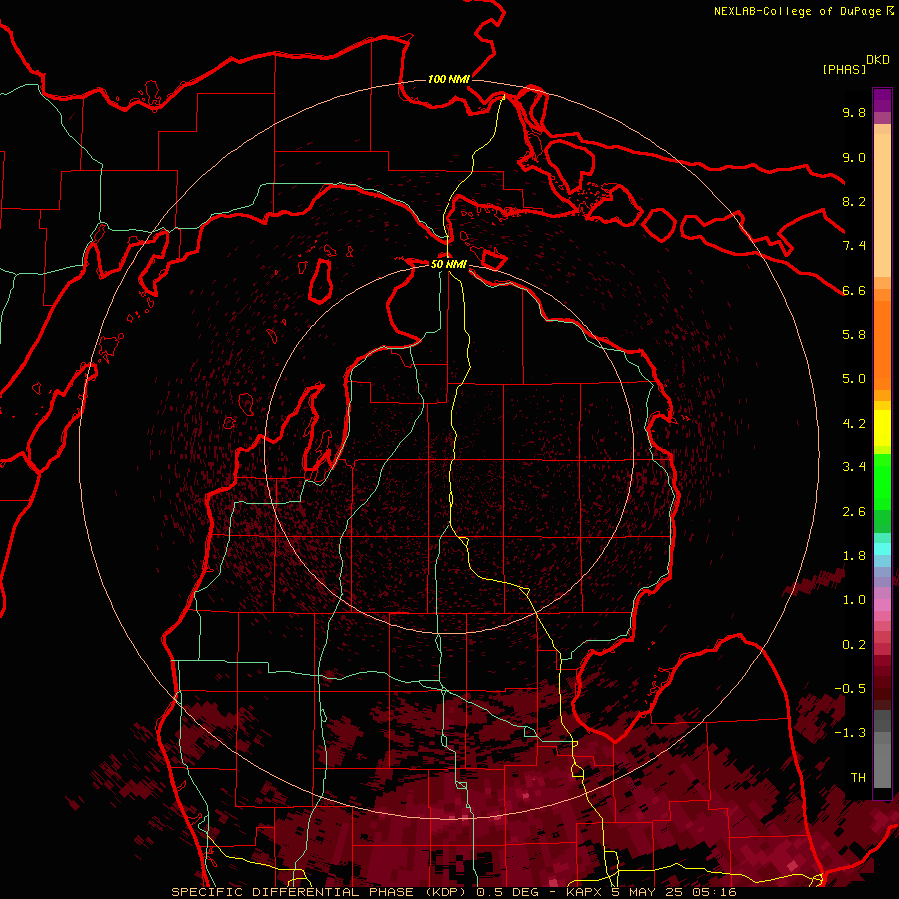Select the 5.8 scale value
This screenshot has height=899, width=899.
(x=854, y=335)
